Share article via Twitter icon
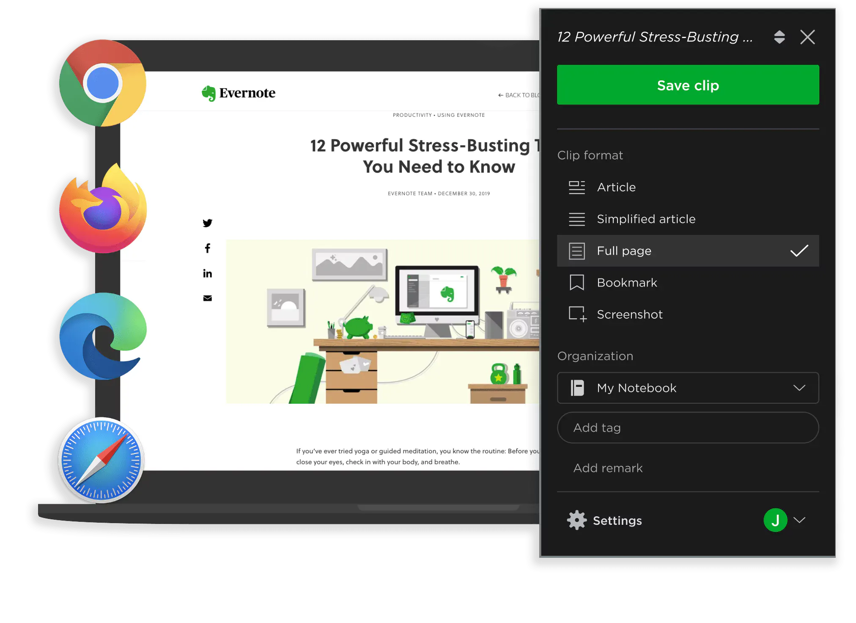 point(207,223)
